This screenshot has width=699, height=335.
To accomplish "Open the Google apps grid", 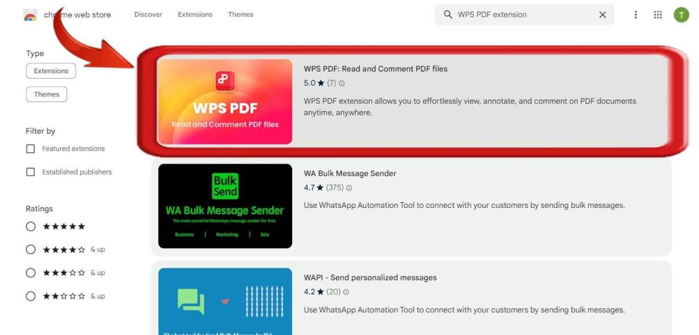I will 658,15.
